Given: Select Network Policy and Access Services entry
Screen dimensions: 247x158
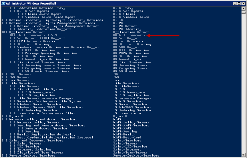Looking at the screenshot, I should 43,119.
